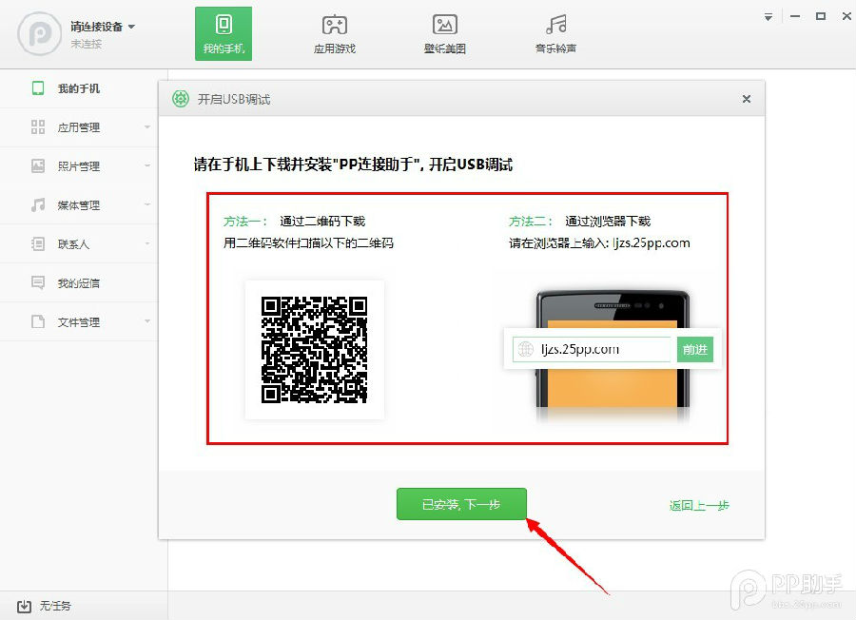
Task: Expand the 文件管理 sidebar arrow
Action: click(x=147, y=322)
